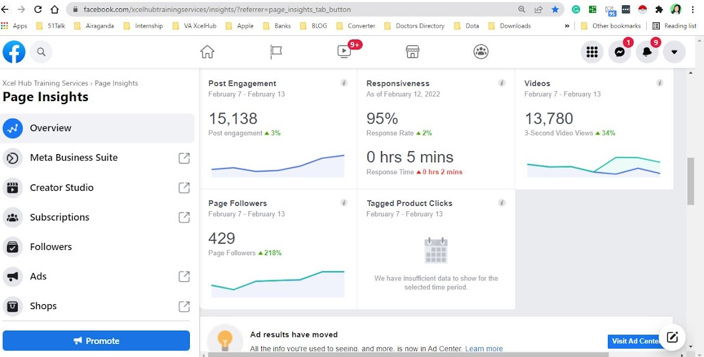Click the share page icon in address bar
Viewport: 704px width, 357px height.
coord(538,9)
